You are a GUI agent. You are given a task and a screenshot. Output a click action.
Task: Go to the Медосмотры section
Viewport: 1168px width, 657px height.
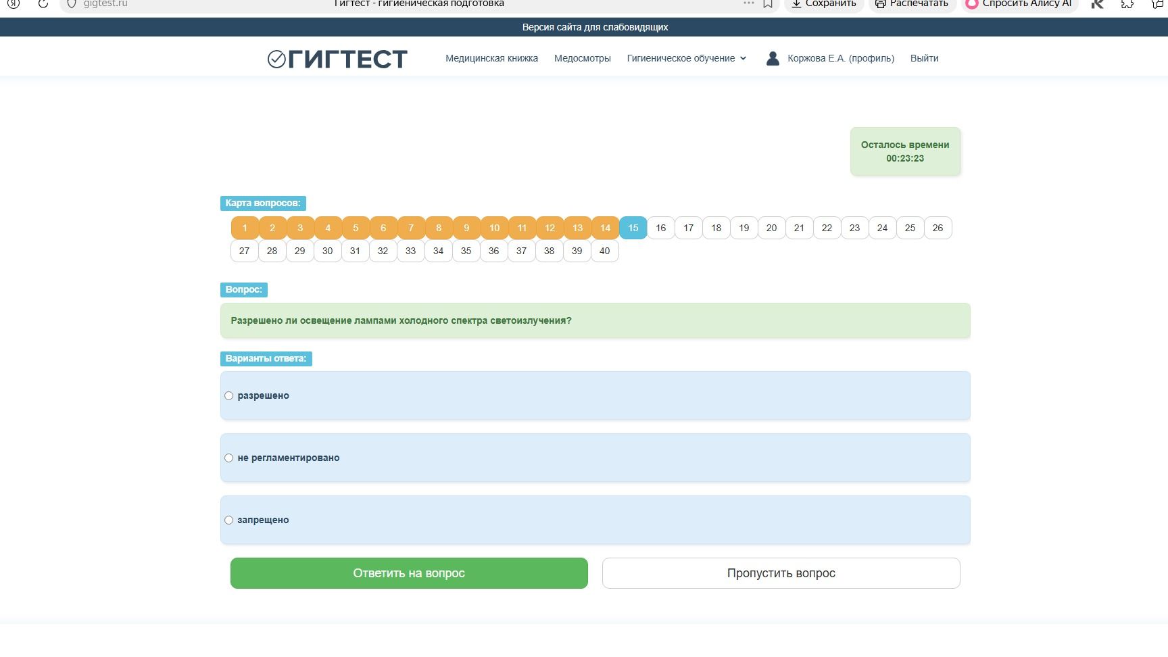[x=582, y=59]
